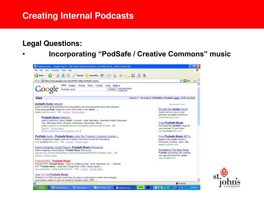Click the yellow Discuss note icon
The height and width of the screenshot is (198, 264).
click(x=128, y=76)
